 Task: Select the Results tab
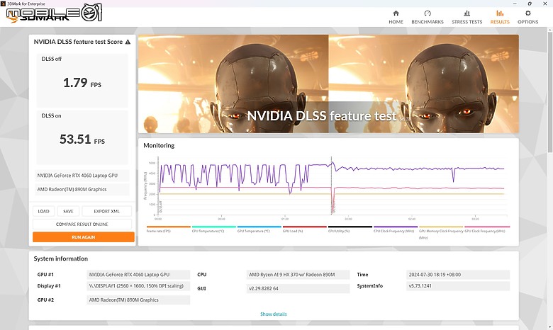pos(500,17)
